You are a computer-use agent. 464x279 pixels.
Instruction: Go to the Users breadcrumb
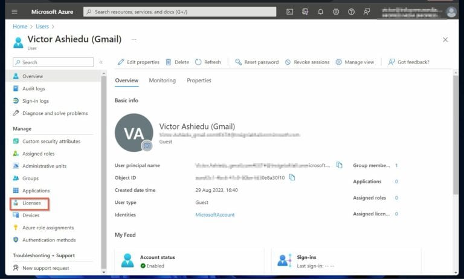click(x=42, y=27)
